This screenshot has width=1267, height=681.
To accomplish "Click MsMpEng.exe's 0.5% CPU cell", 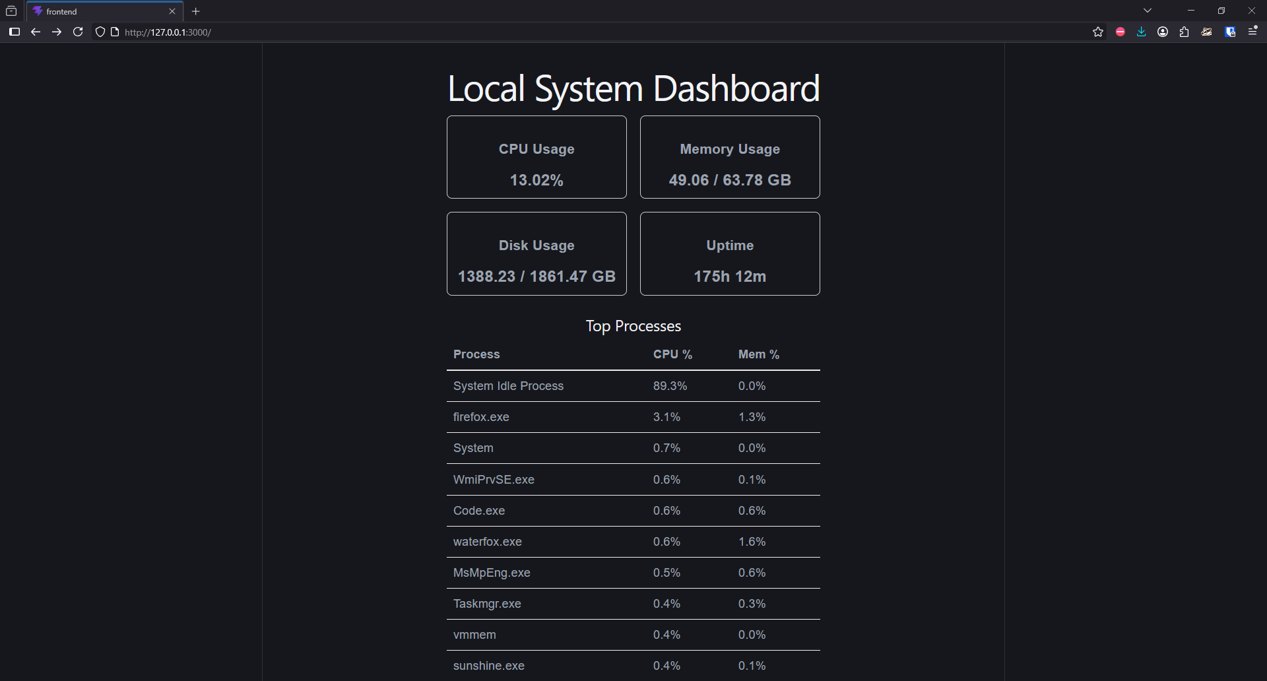I will pos(666,573).
